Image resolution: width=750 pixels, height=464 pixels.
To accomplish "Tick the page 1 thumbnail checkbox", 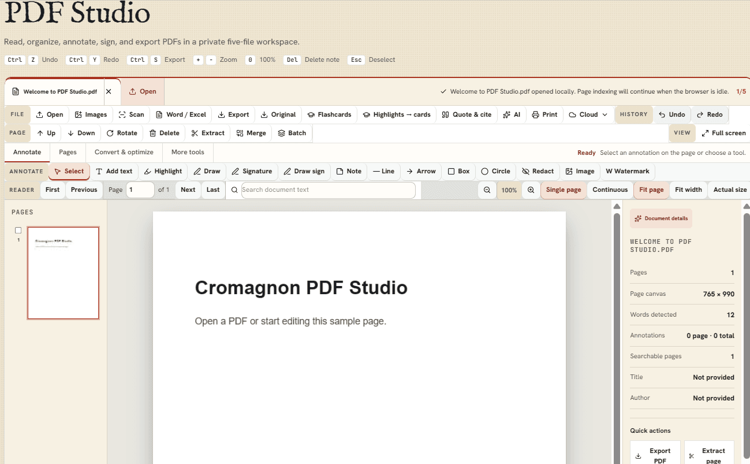I will click(x=18, y=231).
